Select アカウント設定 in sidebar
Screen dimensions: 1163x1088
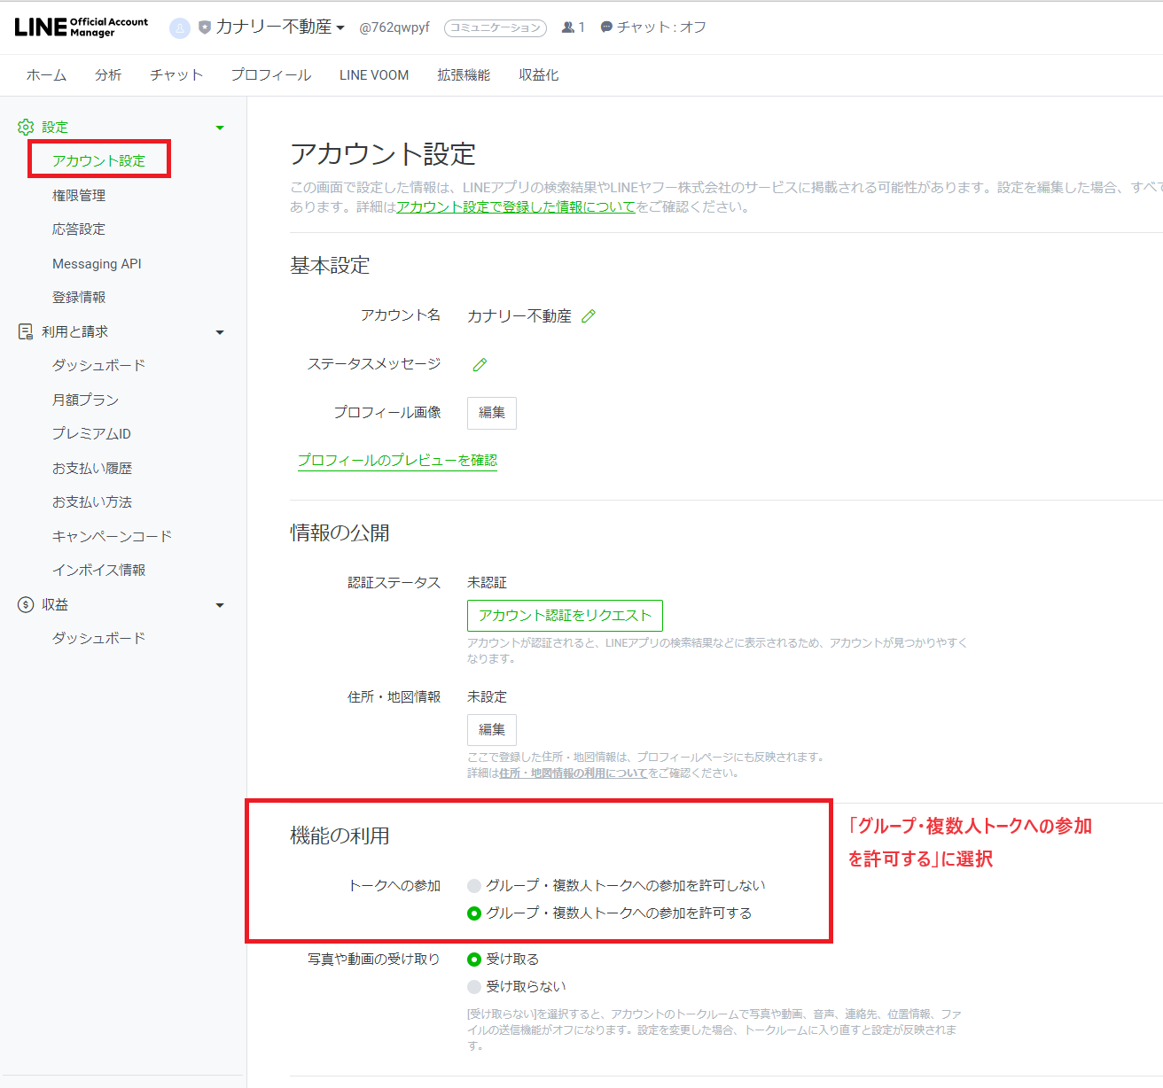tap(98, 160)
